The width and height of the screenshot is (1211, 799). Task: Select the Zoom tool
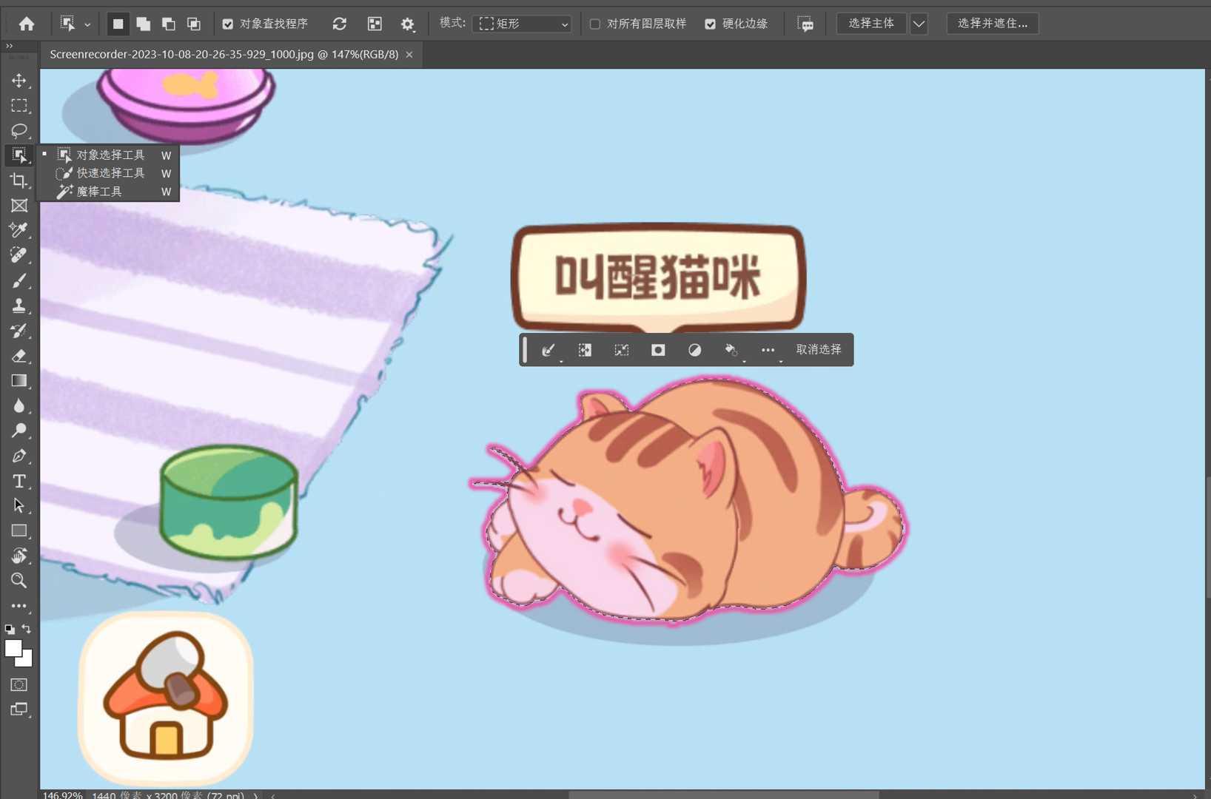tap(19, 581)
